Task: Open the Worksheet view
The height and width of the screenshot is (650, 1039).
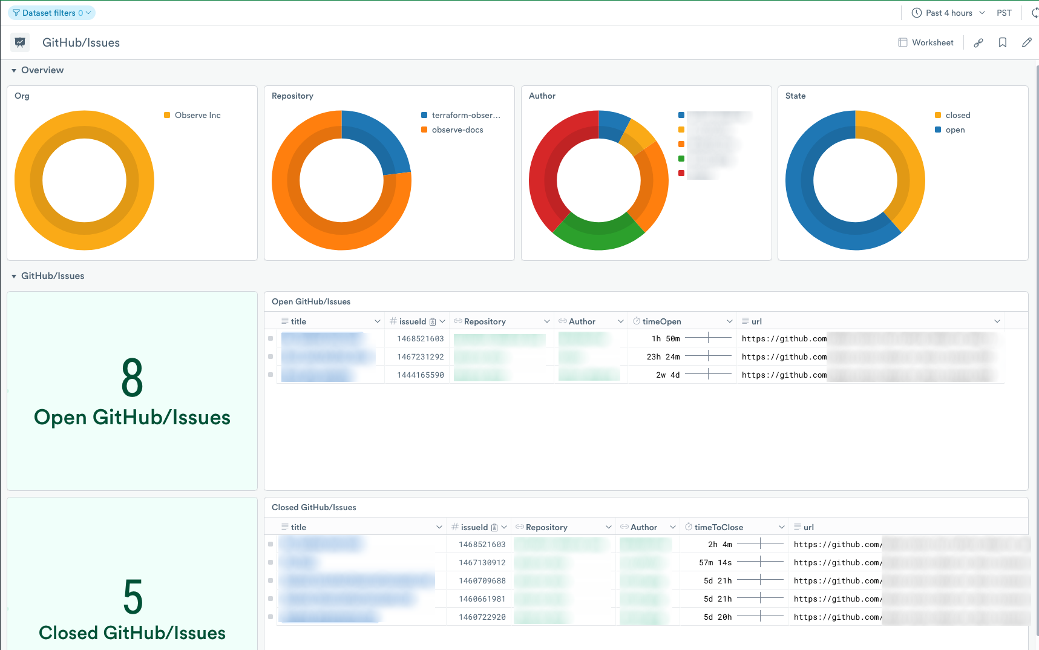Action: [926, 42]
